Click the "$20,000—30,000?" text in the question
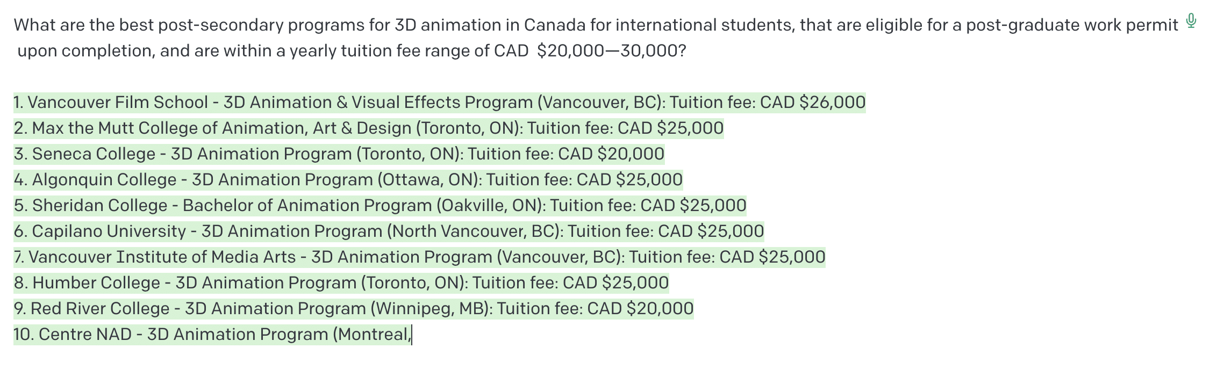This screenshot has height=377, width=1217. tap(611, 51)
